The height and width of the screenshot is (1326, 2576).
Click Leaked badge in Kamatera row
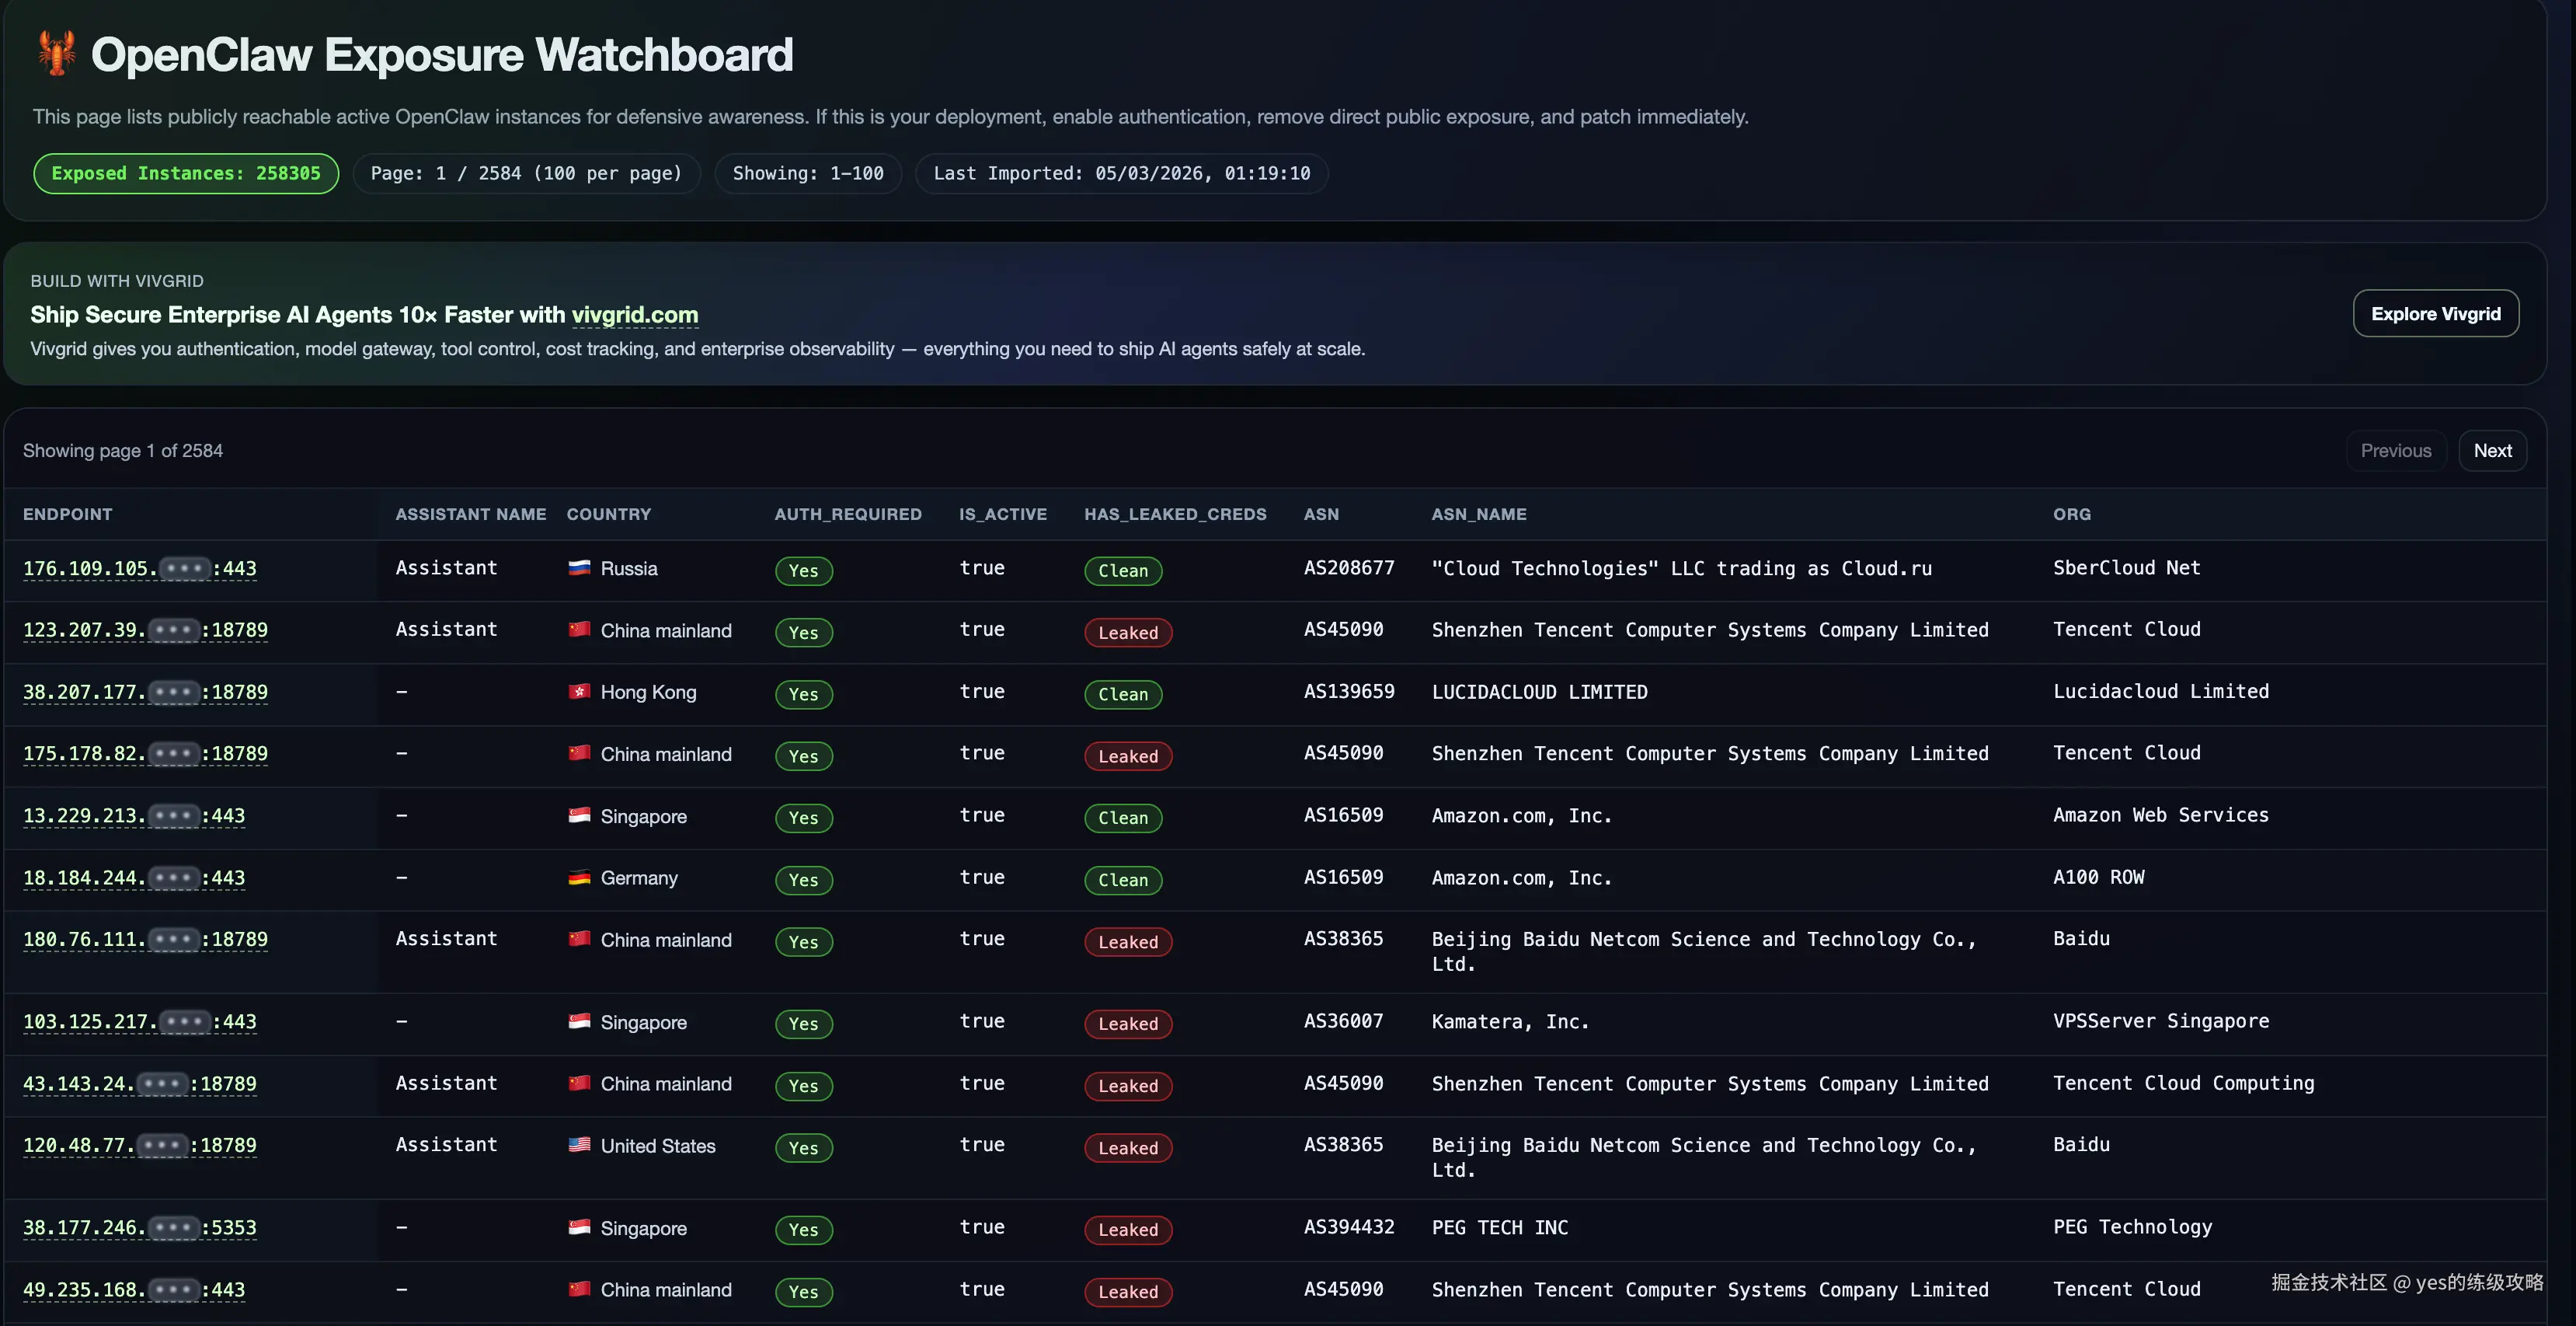point(1127,1024)
